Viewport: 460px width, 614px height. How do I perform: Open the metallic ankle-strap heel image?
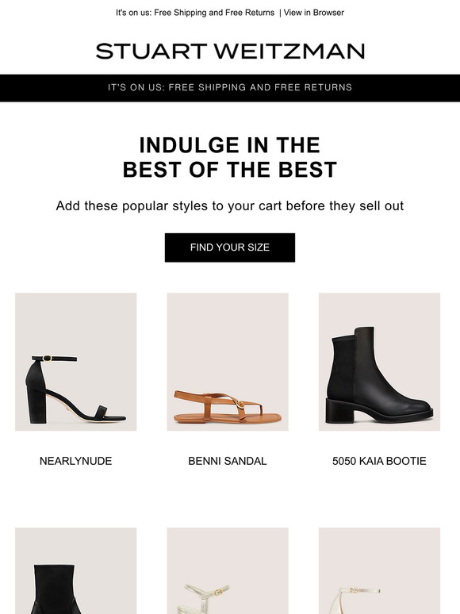pyautogui.click(x=379, y=571)
